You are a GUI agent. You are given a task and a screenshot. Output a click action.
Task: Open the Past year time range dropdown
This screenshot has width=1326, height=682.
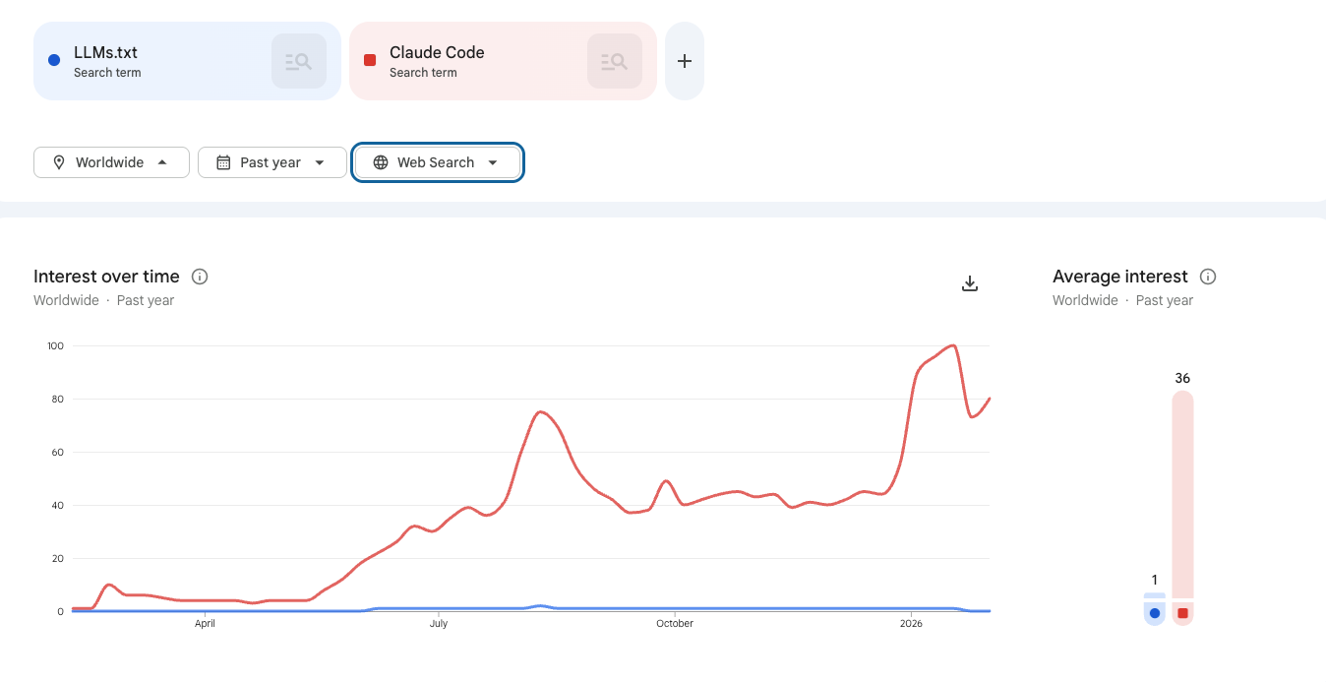(x=271, y=162)
